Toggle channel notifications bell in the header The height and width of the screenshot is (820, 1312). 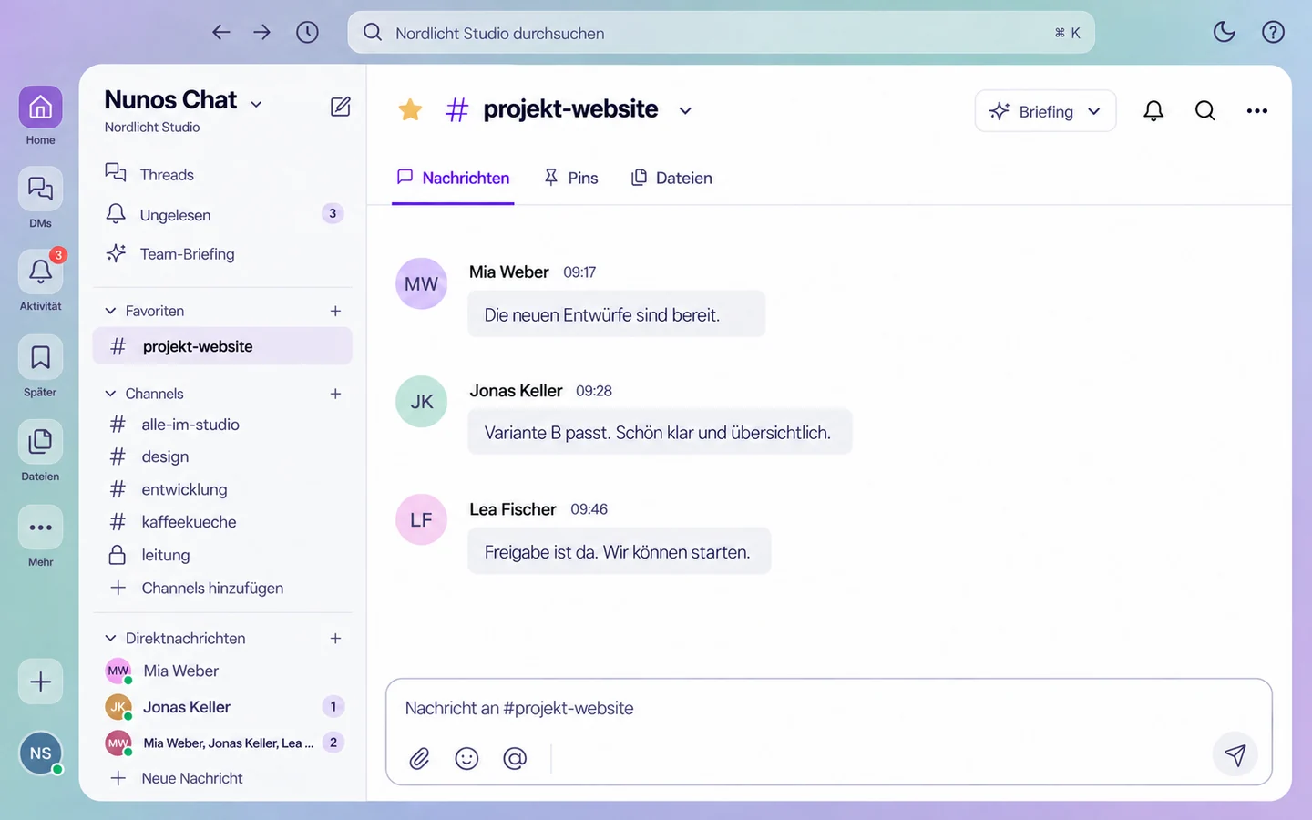point(1153,111)
